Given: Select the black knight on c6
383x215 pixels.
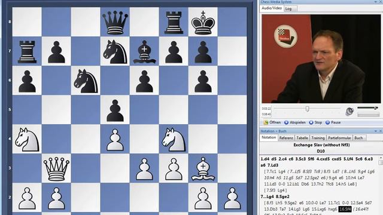Looking at the screenshot, I should tap(86, 81).
